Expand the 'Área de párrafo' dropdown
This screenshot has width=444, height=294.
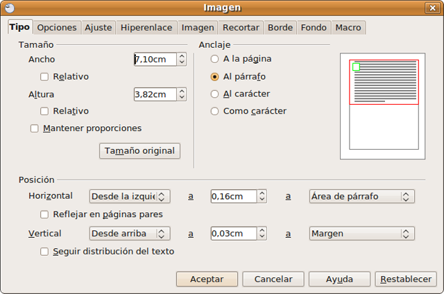(x=361, y=196)
